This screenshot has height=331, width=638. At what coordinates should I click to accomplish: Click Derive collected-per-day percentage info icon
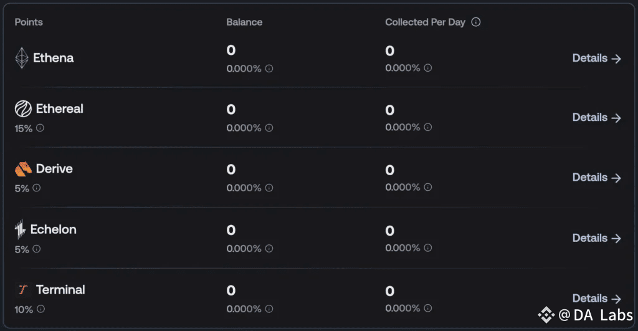pos(427,187)
